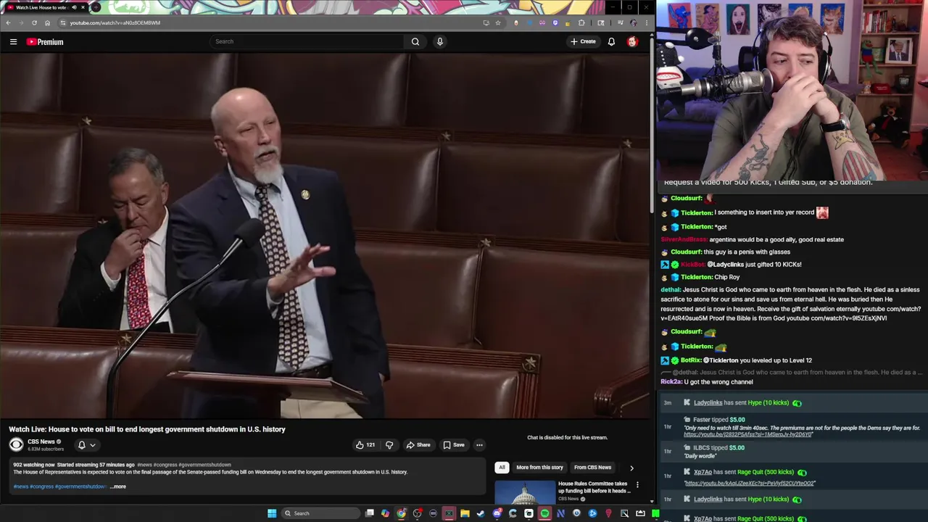Show more filter chips with the right arrow
This screenshot has width=928, height=522.
coord(631,468)
